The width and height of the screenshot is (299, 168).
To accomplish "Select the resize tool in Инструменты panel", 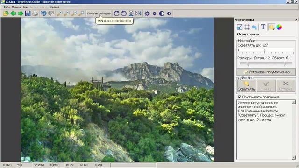I will (240, 27).
